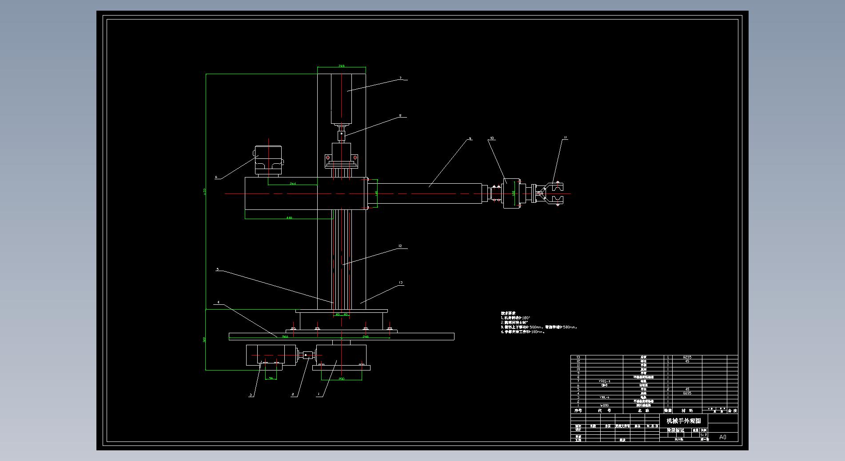Click the 244 dimension below side motor
Viewport: 845px width, 461px height.
tap(293, 183)
